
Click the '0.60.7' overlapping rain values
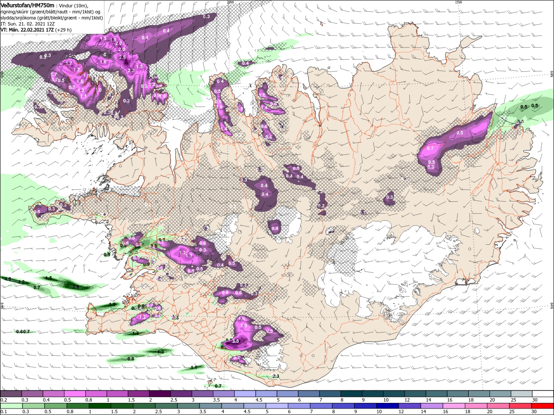tap(23, 332)
